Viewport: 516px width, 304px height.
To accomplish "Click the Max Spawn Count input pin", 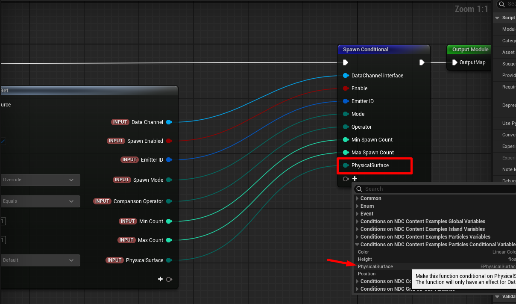I will tap(346, 153).
